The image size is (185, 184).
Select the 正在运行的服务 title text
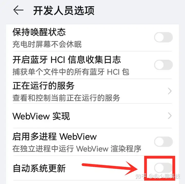click(x=43, y=85)
